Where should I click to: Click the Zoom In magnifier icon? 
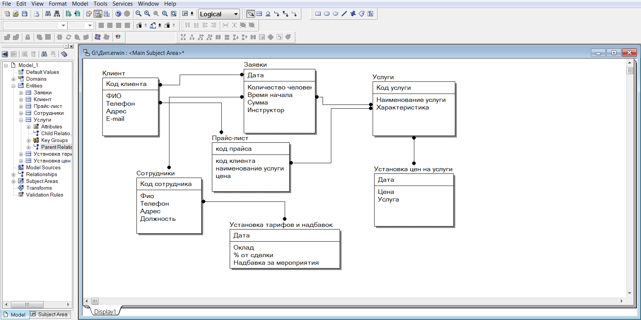pos(147,14)
